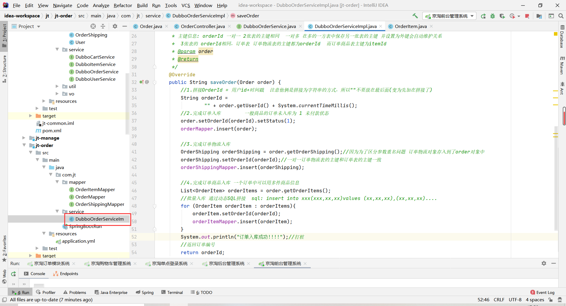Open the Ant tool window
The width and height of the screenshot is (566, 306).
coord(562,88)
